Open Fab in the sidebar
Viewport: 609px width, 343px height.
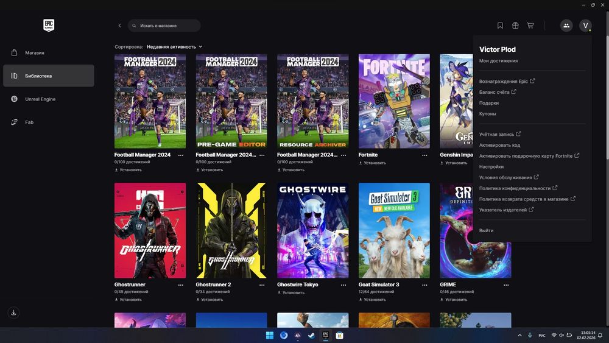49,122
